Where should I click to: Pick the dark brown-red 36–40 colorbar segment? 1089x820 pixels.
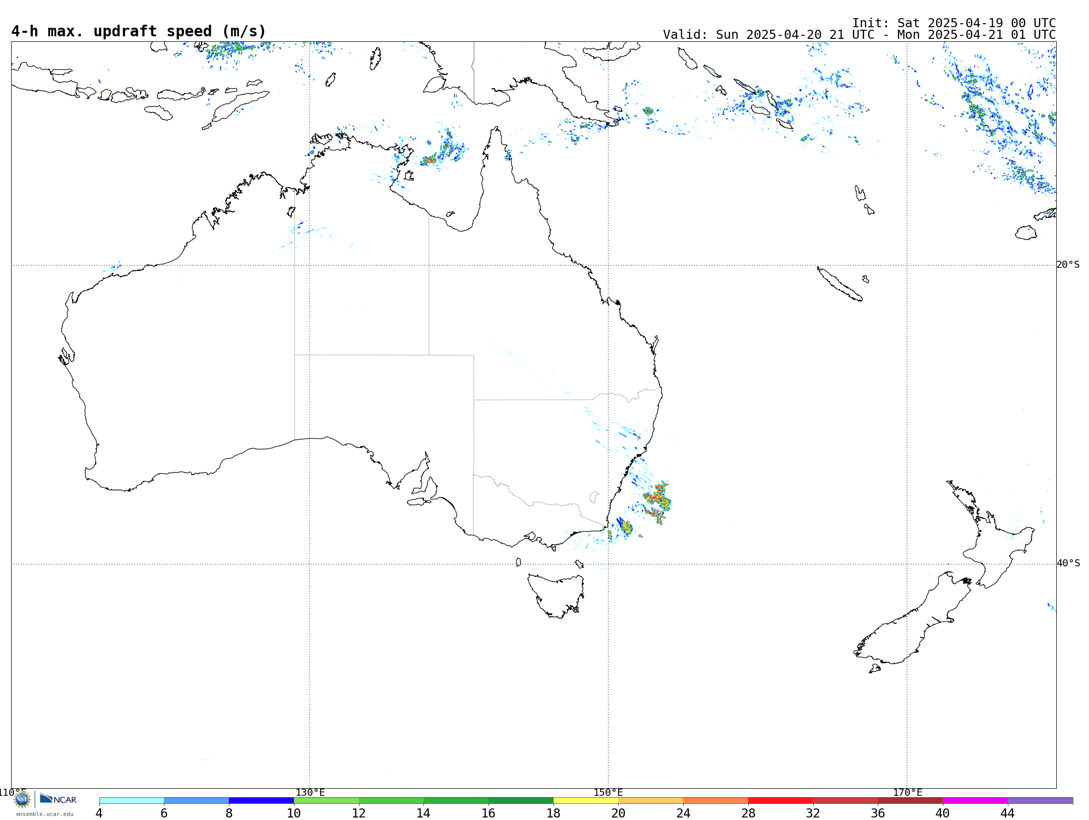pos(911,801)
